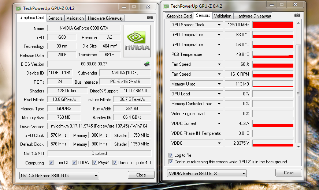Click the Memory Size value 768 MB
The width and height of the screenshot is (319, 190).
(64, 117)
